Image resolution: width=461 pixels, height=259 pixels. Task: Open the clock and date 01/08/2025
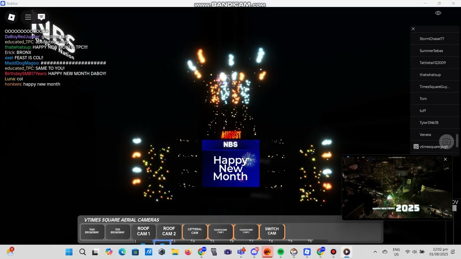click(438, 252)
